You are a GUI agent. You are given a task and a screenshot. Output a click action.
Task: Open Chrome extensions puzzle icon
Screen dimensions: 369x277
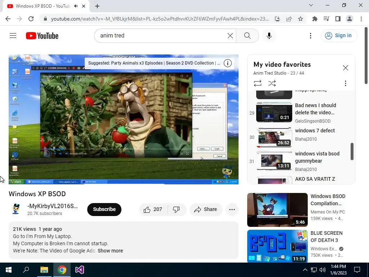pyautogui.click(x=315, y=19)
